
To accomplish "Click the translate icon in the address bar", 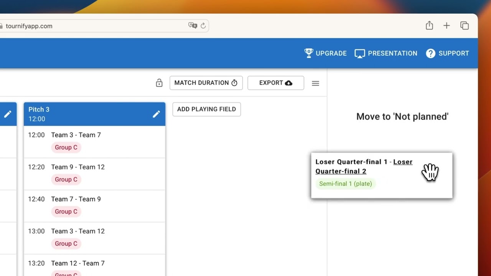I will coord(193,26).
